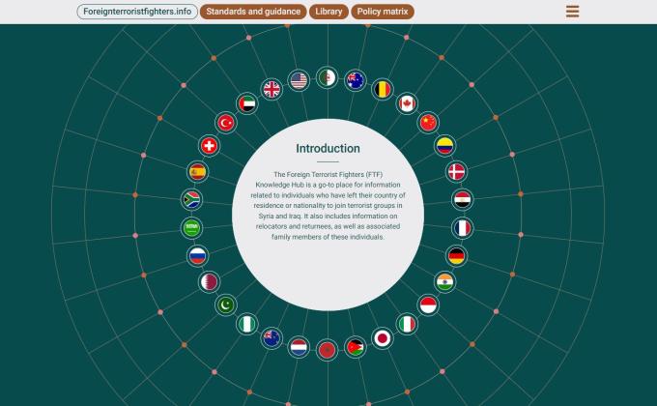The height and width of the screenshot is (406, 657).
Task: Select the Pakistan flag icon
Action: [x=226, y=304]
